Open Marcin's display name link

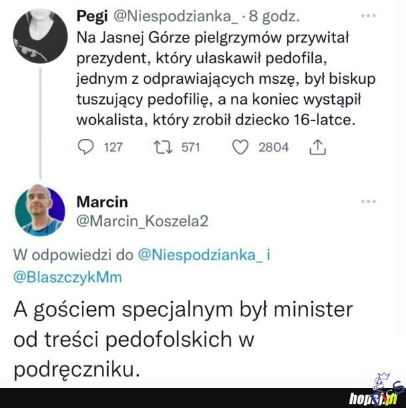pyautogui.click(x=102, y=202)
